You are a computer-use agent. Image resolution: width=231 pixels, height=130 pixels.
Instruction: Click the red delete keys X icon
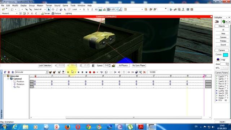point(144,72)
